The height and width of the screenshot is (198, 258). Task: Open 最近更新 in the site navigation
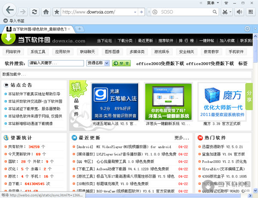tap(145, 41)
